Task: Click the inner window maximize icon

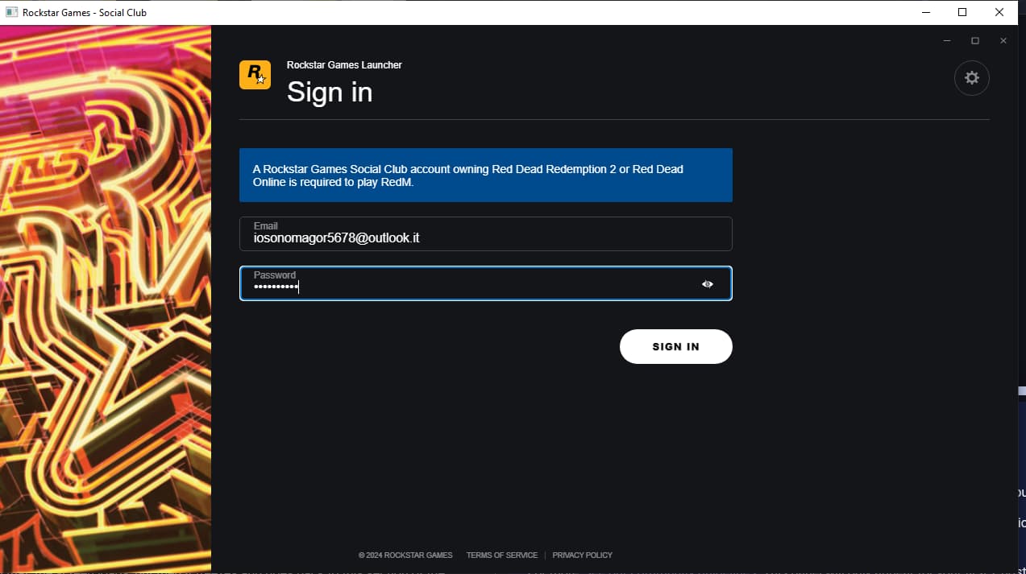Action: pyautogui.click(x=974, y=39)
